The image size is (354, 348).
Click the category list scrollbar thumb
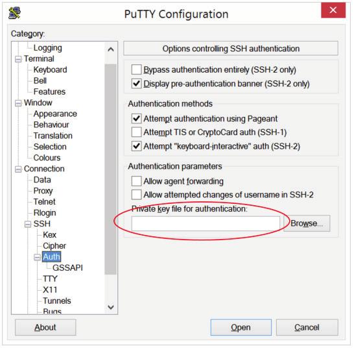[111, 169]
